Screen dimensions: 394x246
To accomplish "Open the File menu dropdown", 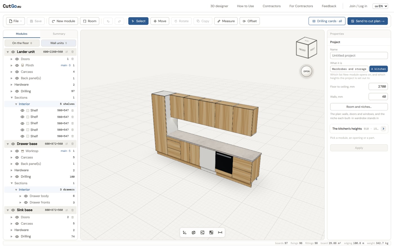I will (15, 21).
